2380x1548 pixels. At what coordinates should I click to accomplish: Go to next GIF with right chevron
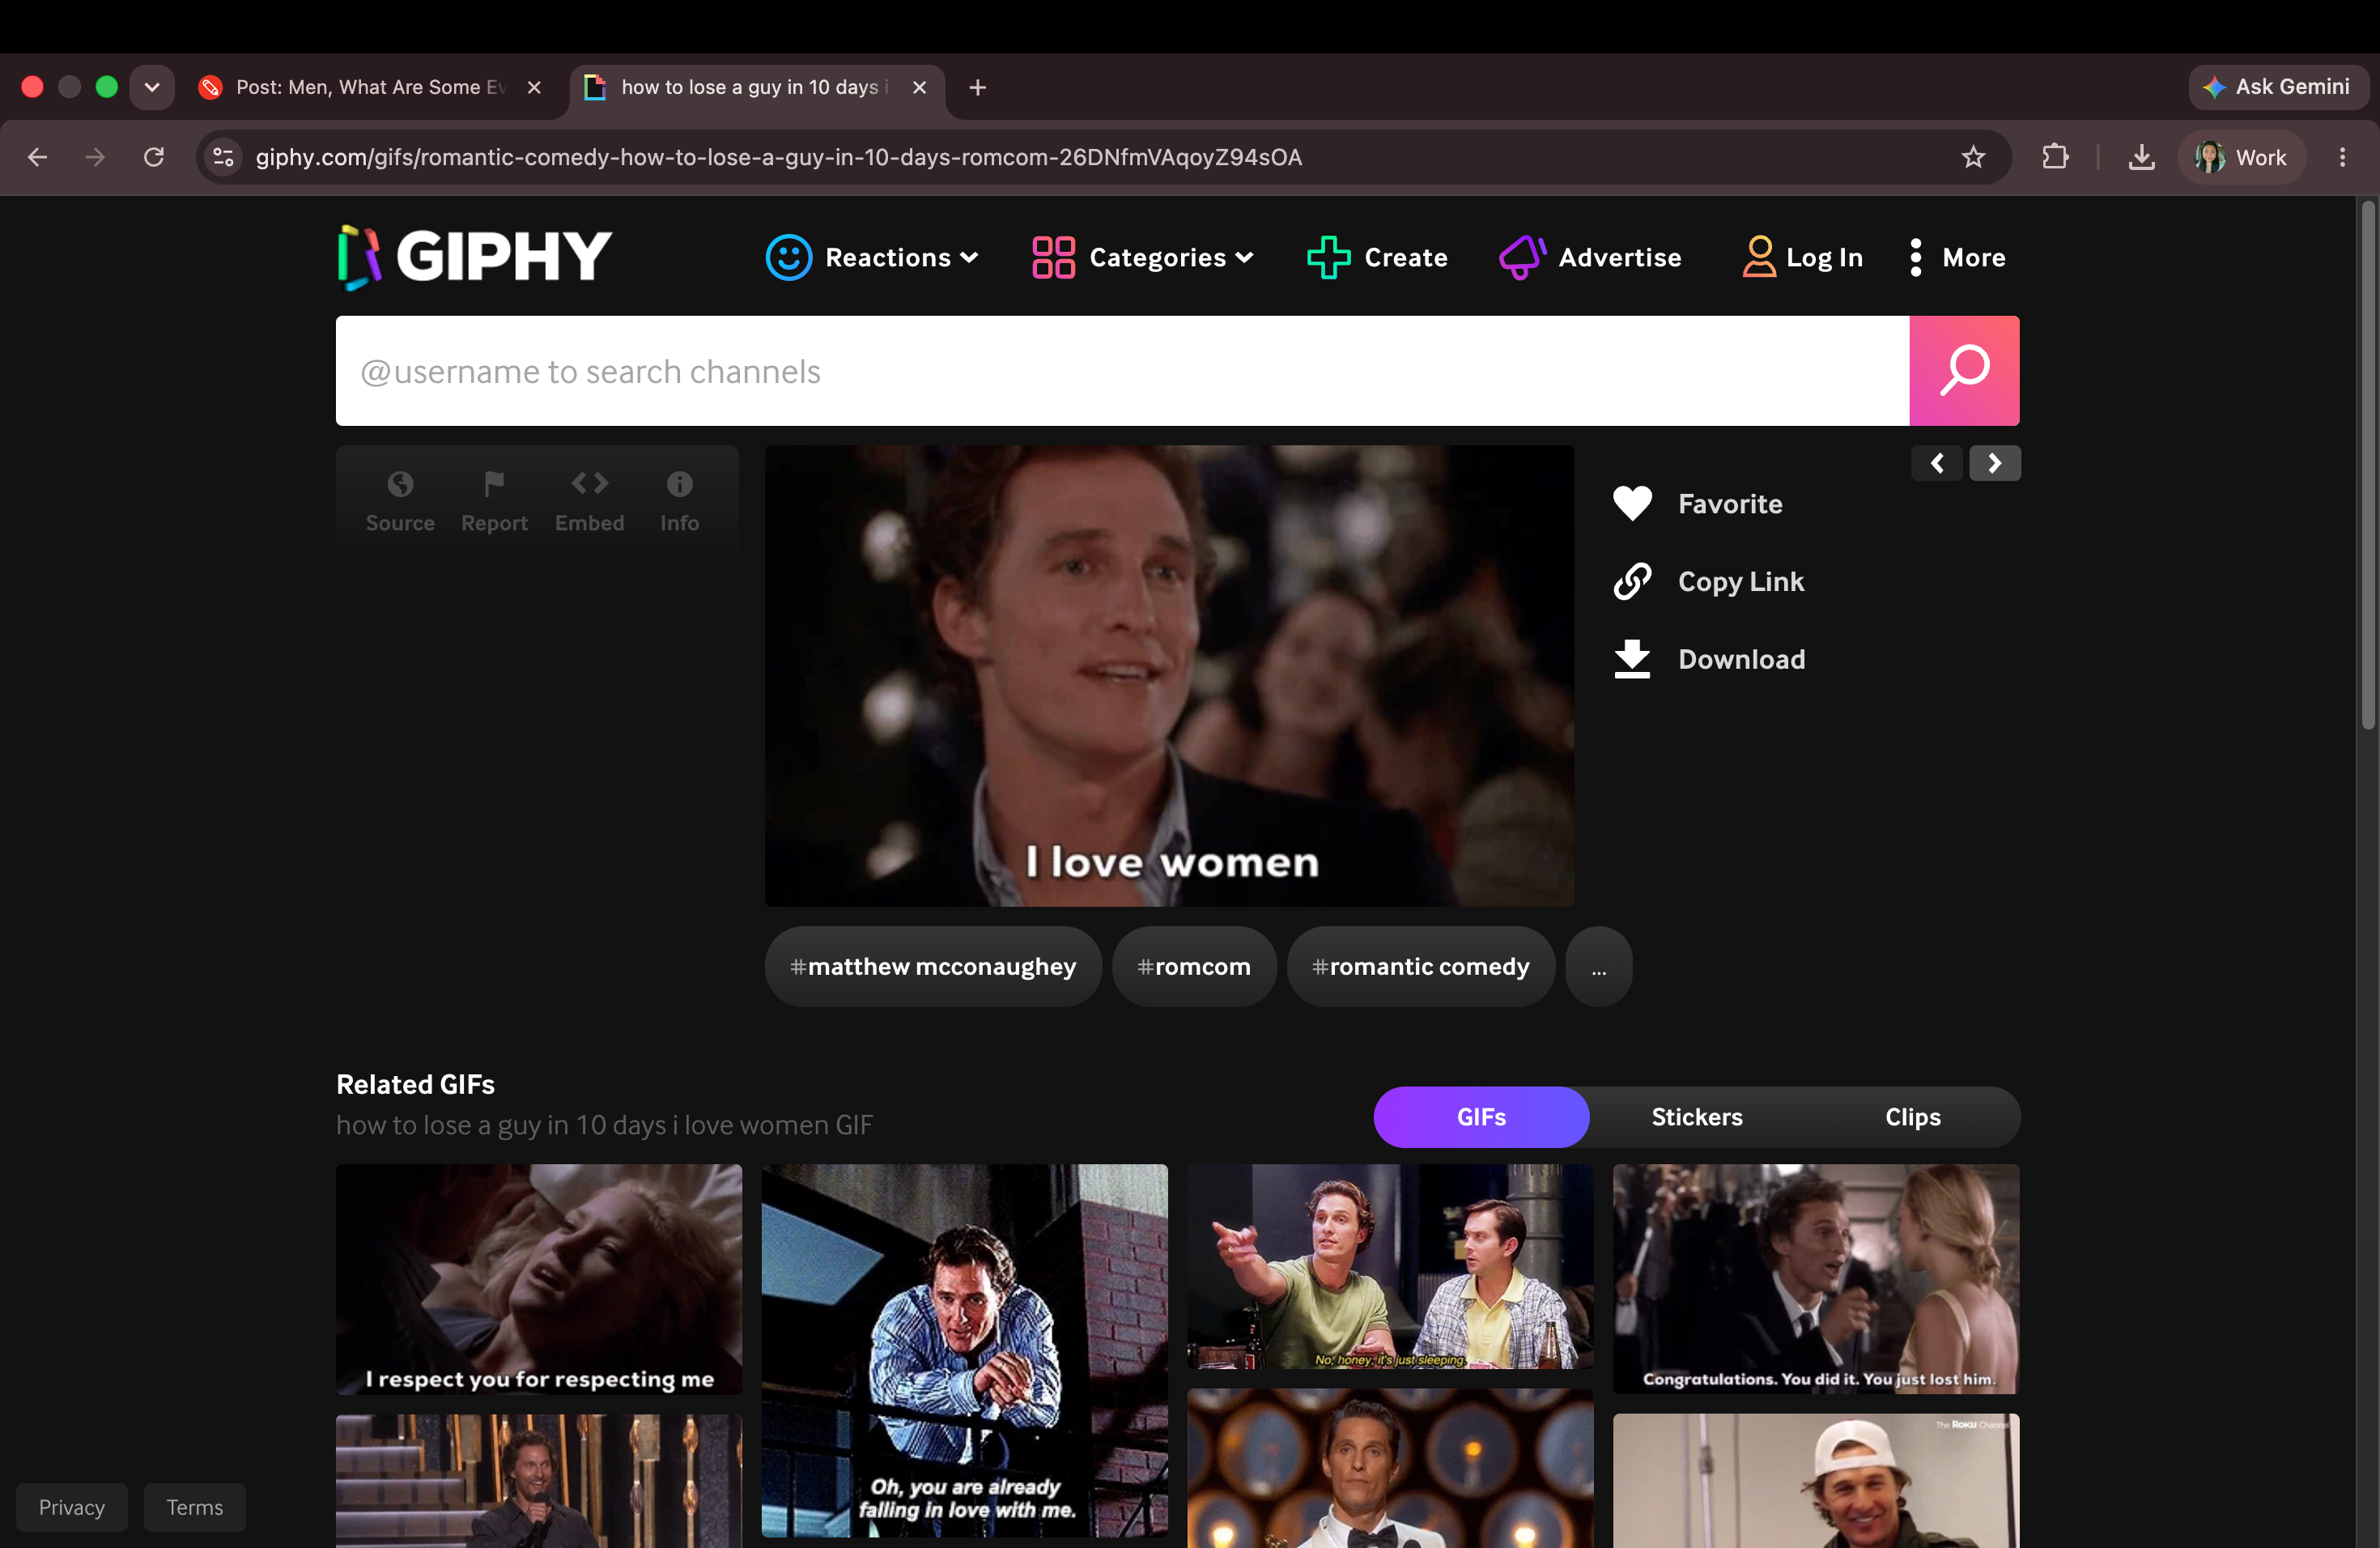pyautogui.click(x=1994, y=463)
